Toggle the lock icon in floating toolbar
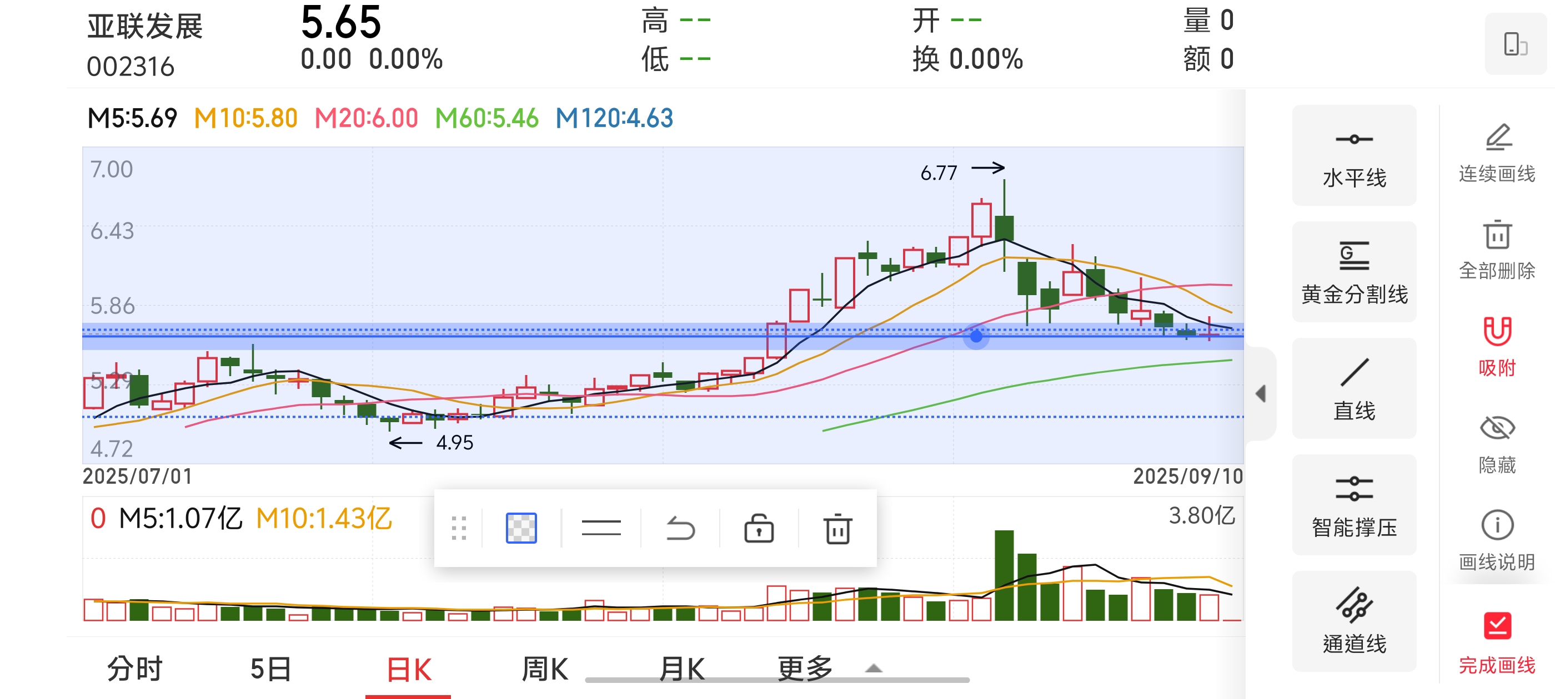 tap(759, 528)
